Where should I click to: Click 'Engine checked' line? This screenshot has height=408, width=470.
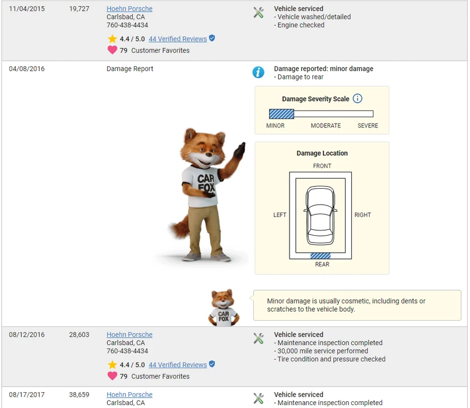299,25
